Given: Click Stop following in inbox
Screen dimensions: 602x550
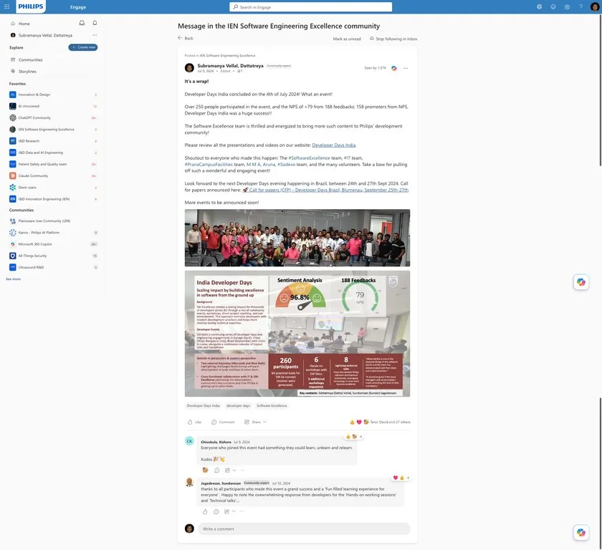Looking at the screenshot, I should pyautogui.click(x=393, y=39).
